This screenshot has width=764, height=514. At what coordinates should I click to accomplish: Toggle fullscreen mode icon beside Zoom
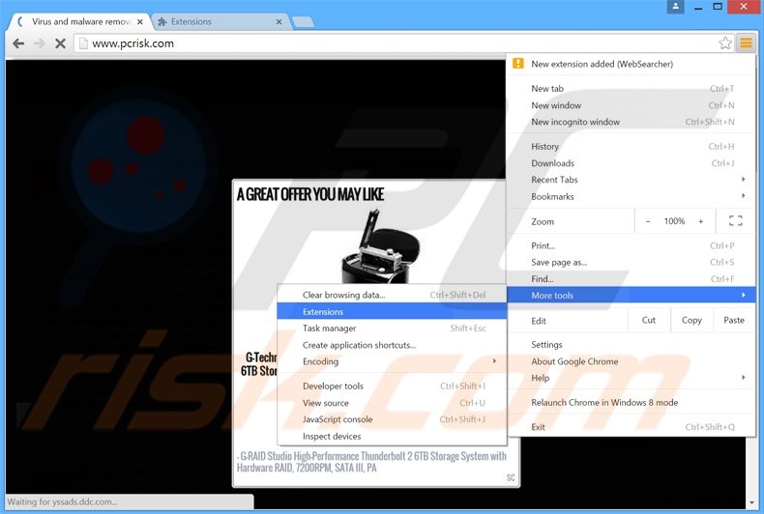[736, 221]
